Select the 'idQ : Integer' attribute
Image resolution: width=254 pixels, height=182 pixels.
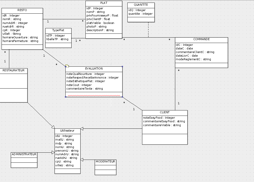(137, 10)
